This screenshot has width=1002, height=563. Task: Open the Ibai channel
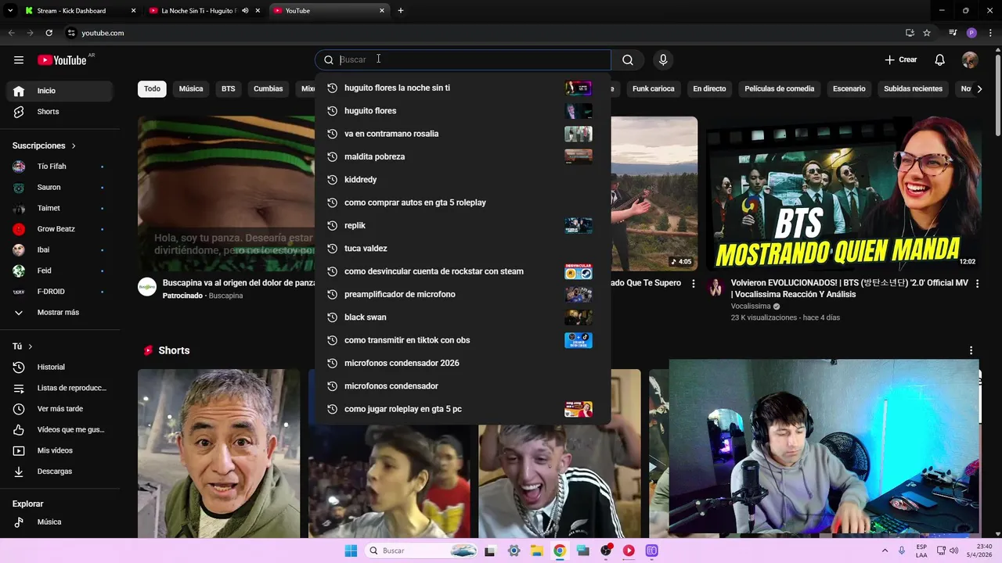coord(59,250)
